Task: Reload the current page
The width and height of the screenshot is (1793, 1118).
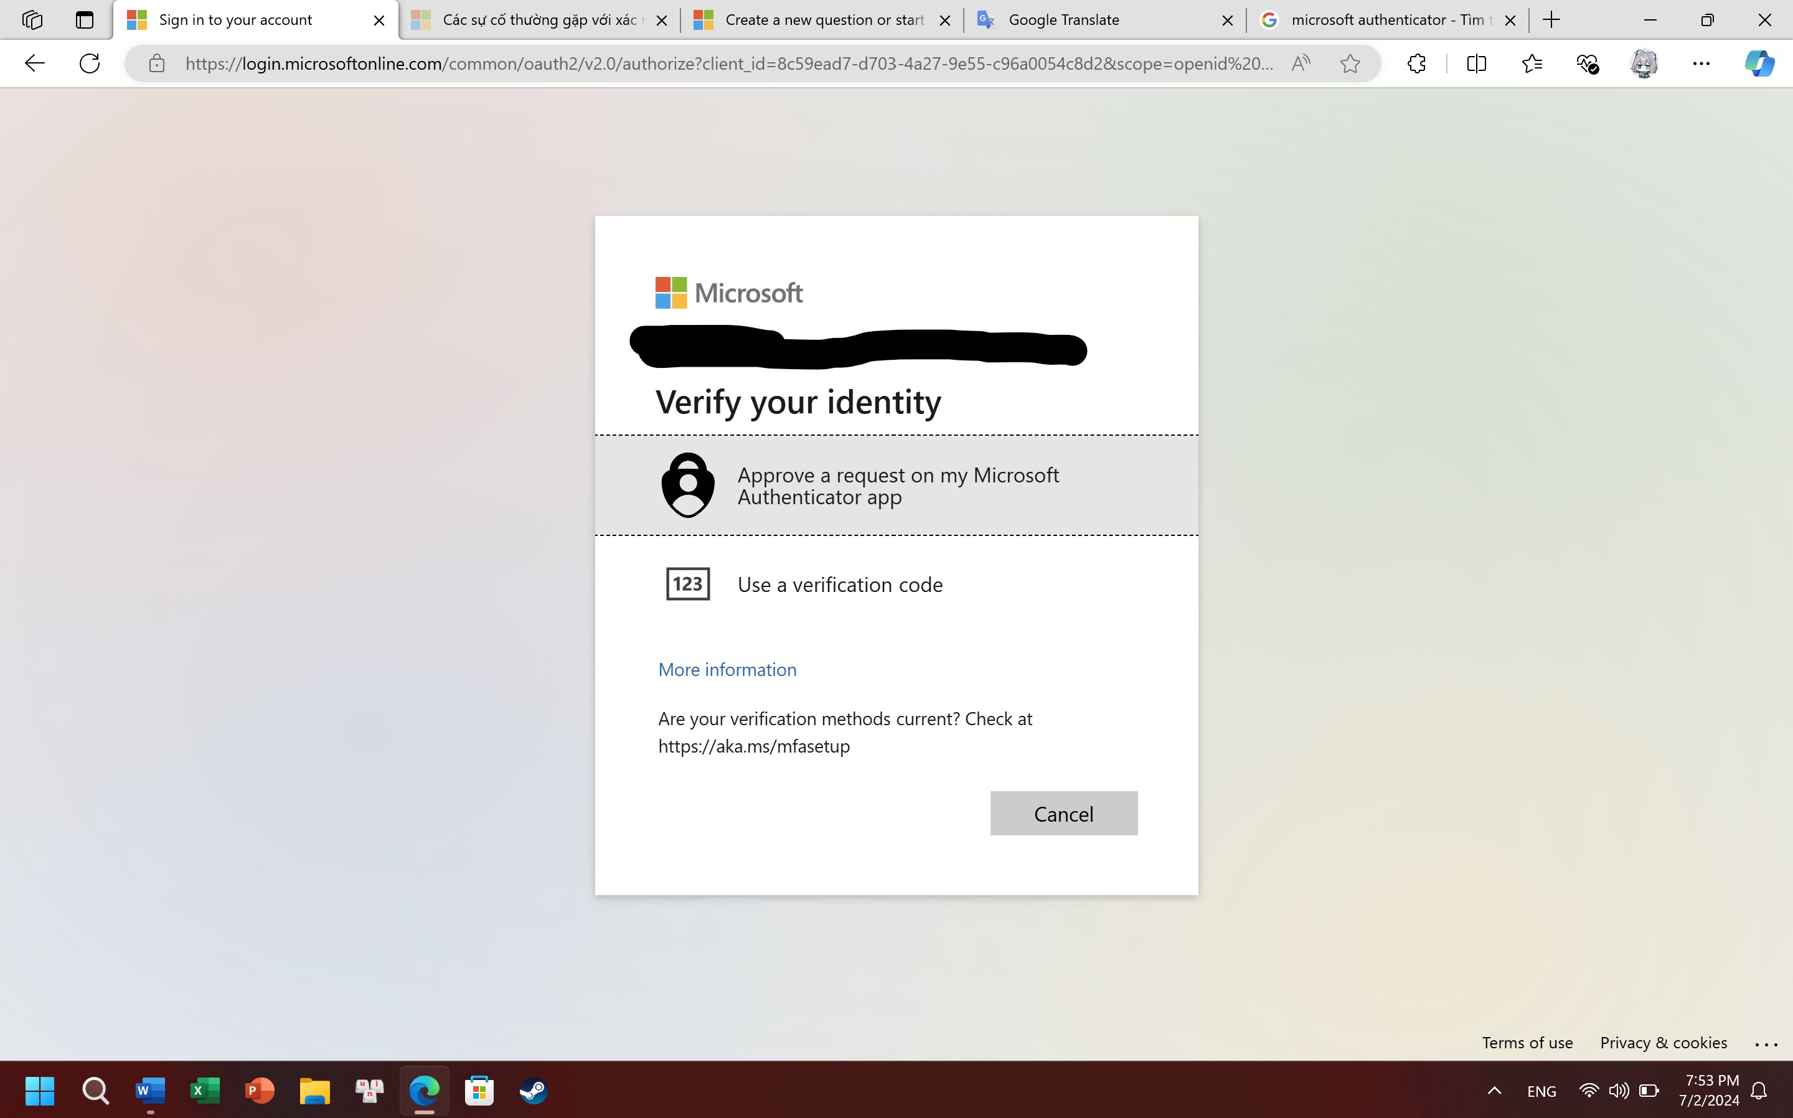Action: pos(89,63)
